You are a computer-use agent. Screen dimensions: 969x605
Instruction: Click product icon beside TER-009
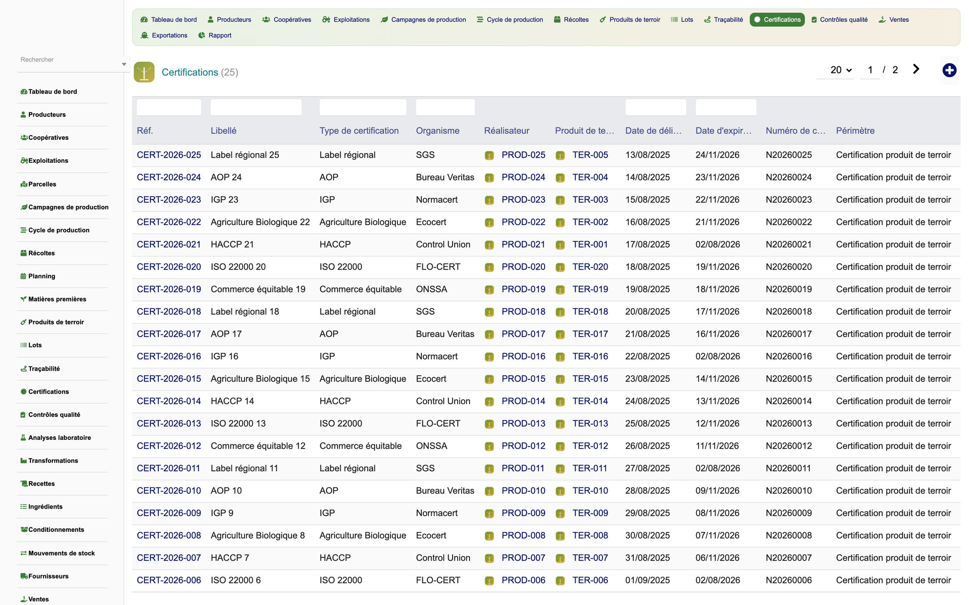pyautogui.click(x=560, y=513)
